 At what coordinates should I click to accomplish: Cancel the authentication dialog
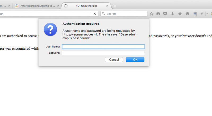tap(114, 60)
